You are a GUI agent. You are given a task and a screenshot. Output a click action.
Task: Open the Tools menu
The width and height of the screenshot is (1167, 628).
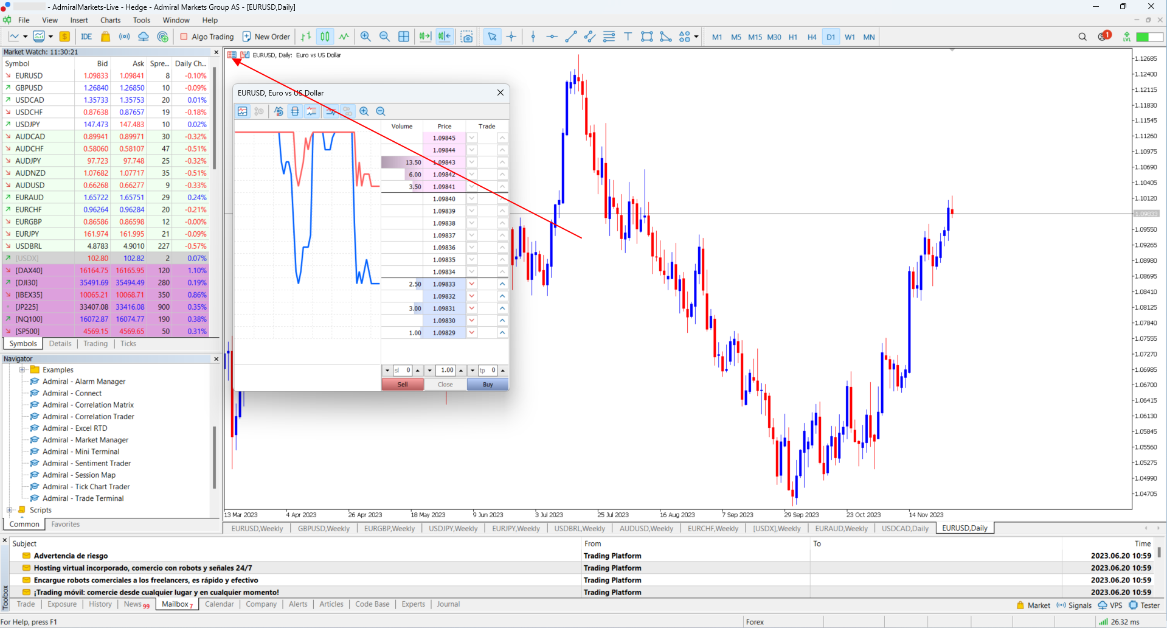(142, 20)
